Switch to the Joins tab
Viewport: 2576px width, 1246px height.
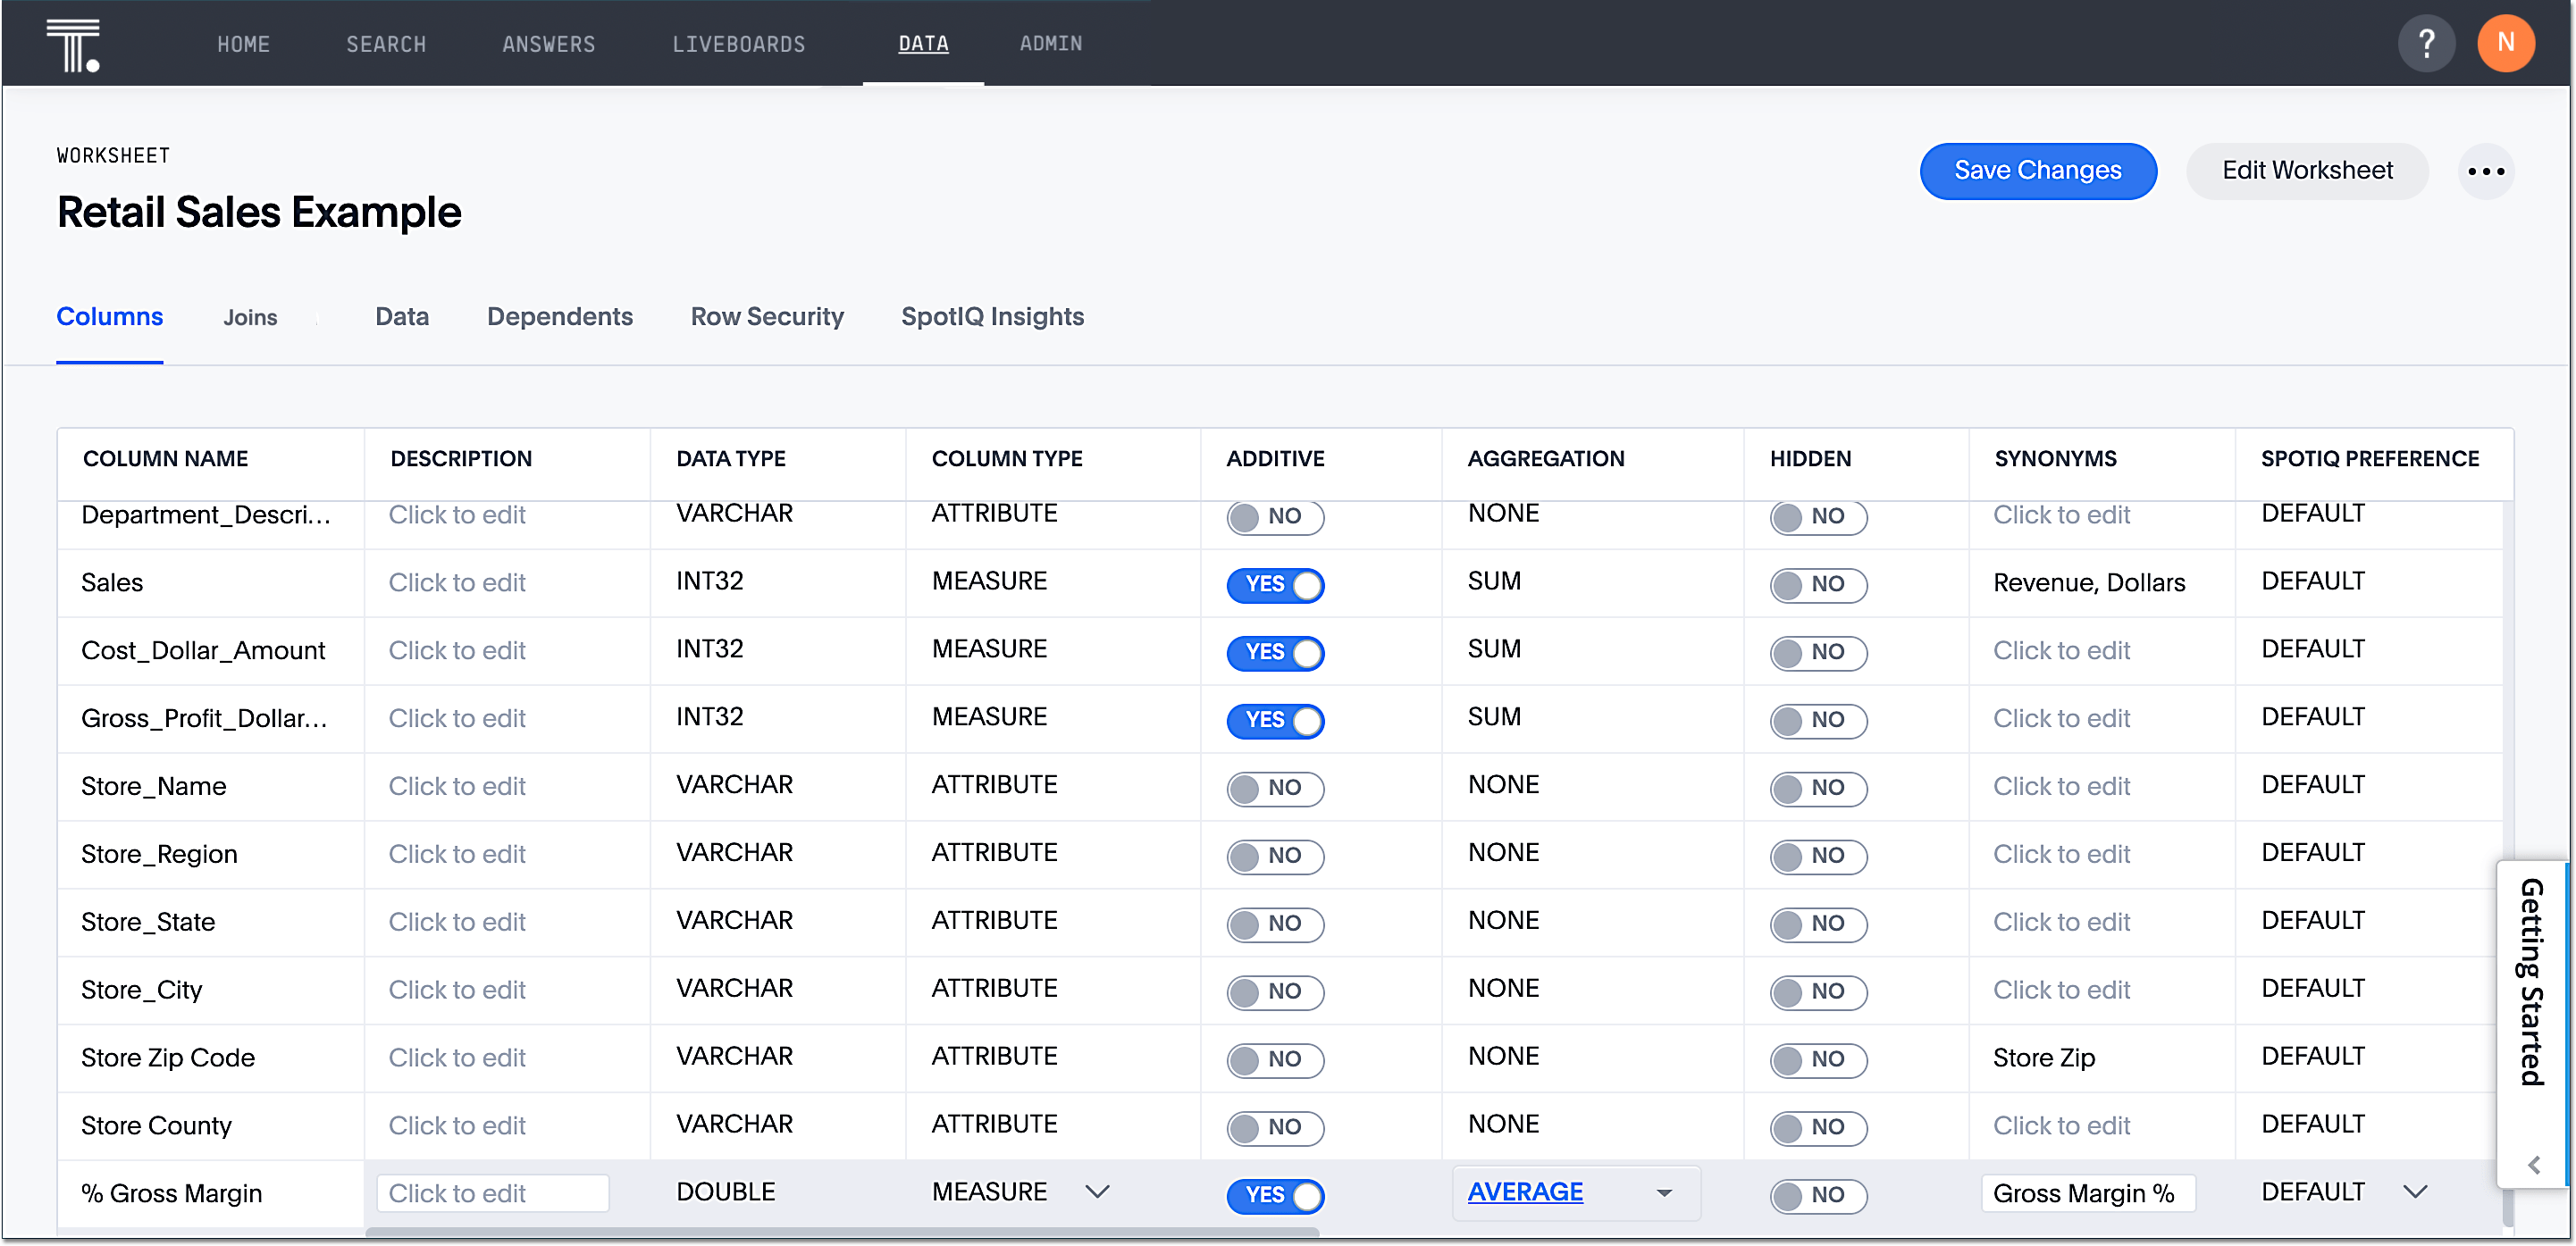[x=249, y=317]
